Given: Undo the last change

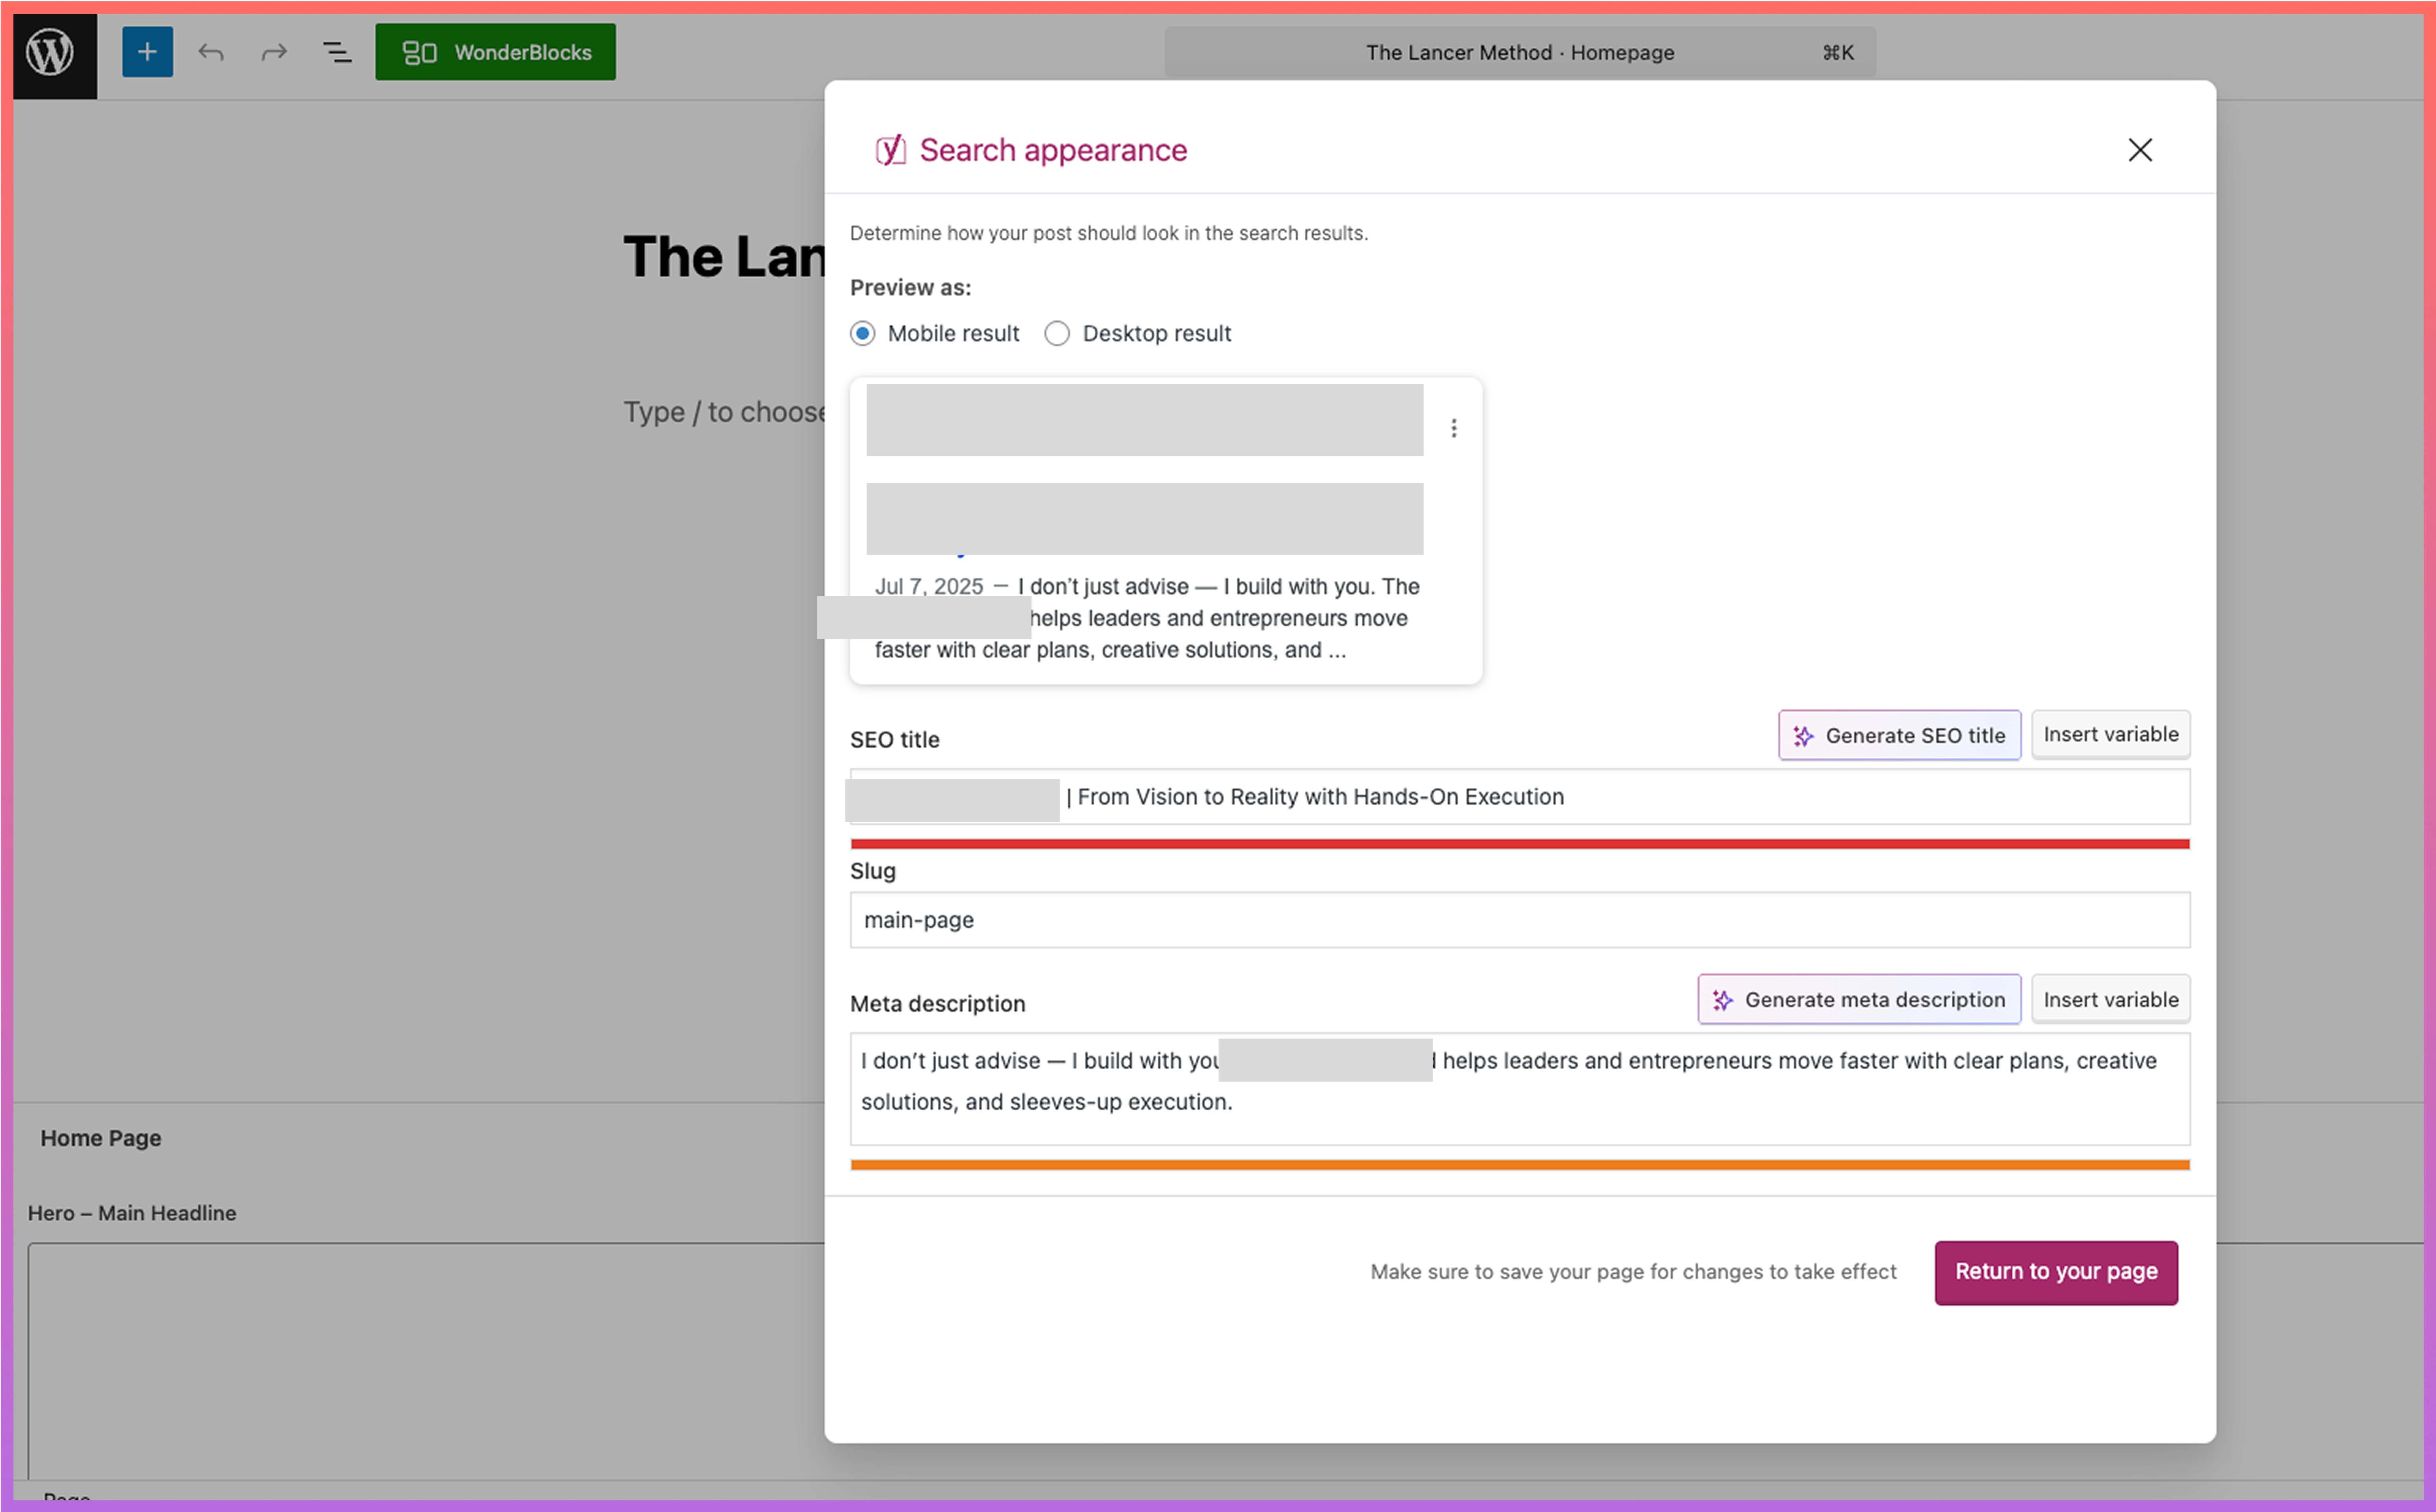Looking at the screenshot, I should coord(211,52).
